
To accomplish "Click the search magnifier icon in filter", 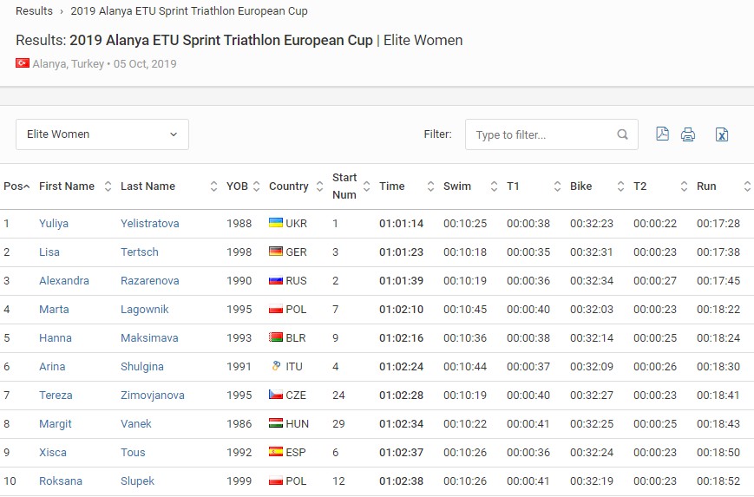I will tap(622, 134).
